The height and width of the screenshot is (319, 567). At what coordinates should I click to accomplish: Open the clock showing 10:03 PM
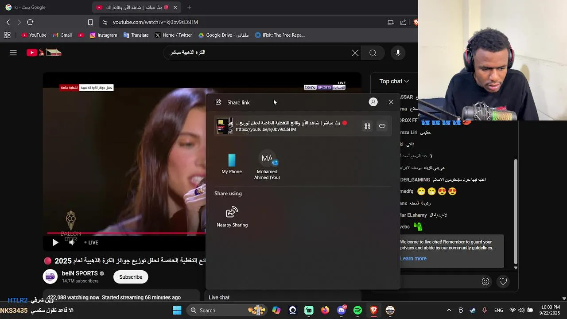click(x=550, y=310)
